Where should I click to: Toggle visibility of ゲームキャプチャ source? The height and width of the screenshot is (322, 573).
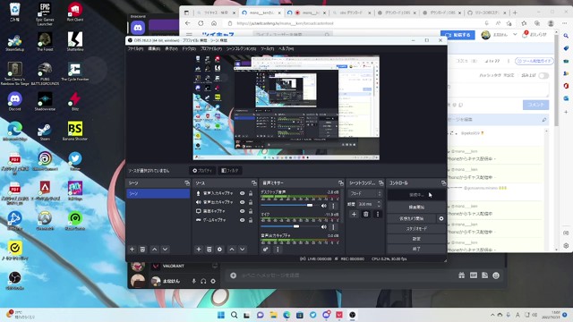[242, 220]
